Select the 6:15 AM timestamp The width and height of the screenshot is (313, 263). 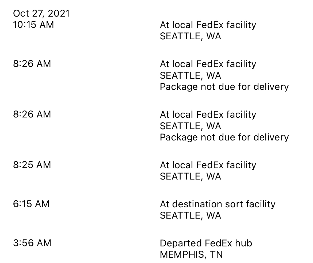(x=31, y=204)
